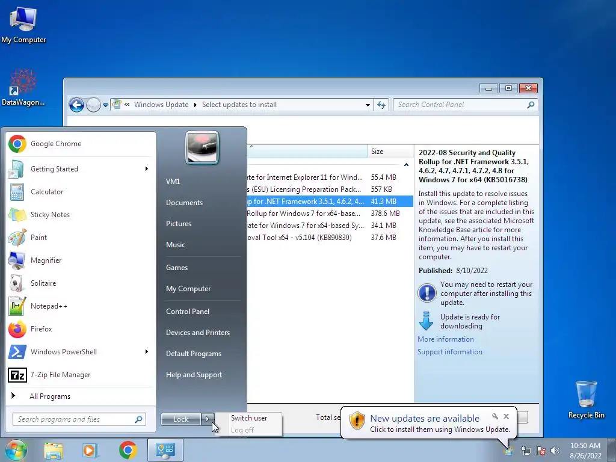616x462 pixels.
Task: Open address bar history dropdown
Action: tap(368, 105)
